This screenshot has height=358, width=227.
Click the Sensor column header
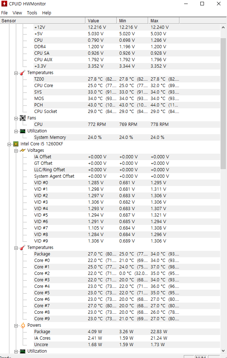tap(43, 21)
